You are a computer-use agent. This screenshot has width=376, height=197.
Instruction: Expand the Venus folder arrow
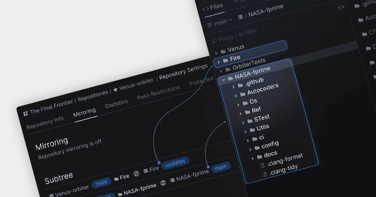pyautogui.click(x=216, y=53)
